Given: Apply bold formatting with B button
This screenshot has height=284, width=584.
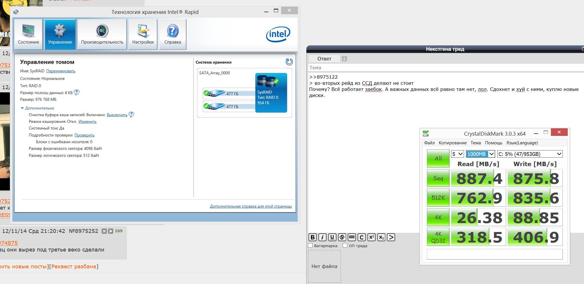Looking at the screenshot, I should click(x=312, y=238).
